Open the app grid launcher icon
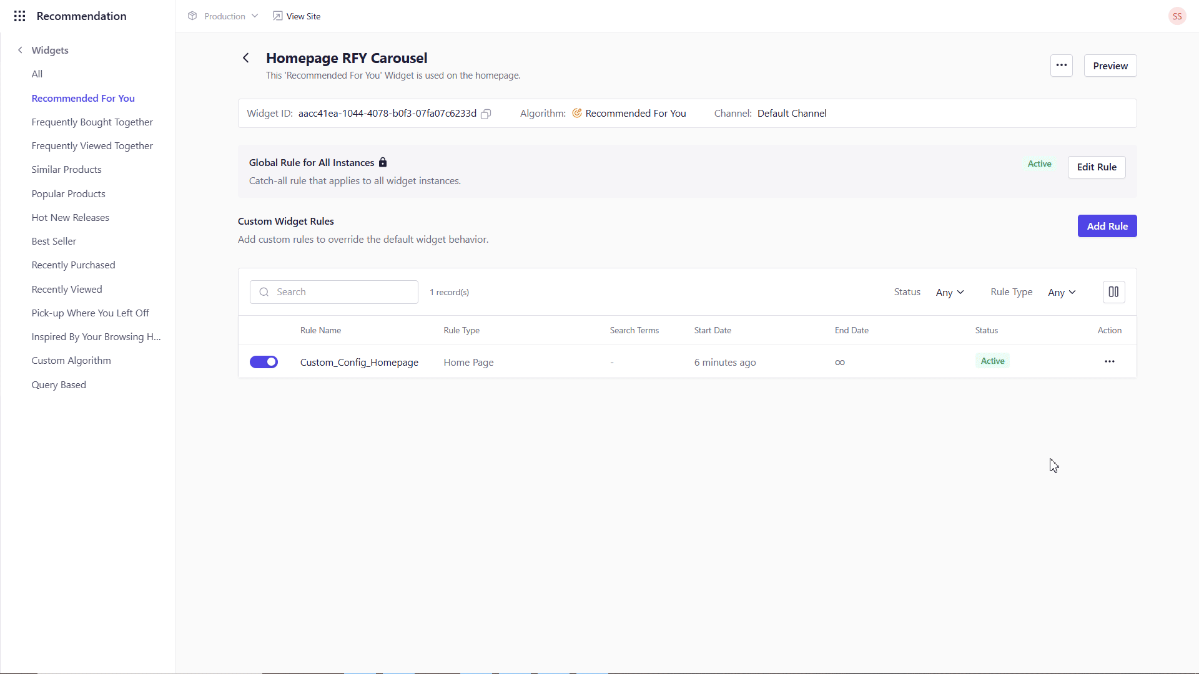This screenshot has height=674, width=1199. [x=19, y=16]
